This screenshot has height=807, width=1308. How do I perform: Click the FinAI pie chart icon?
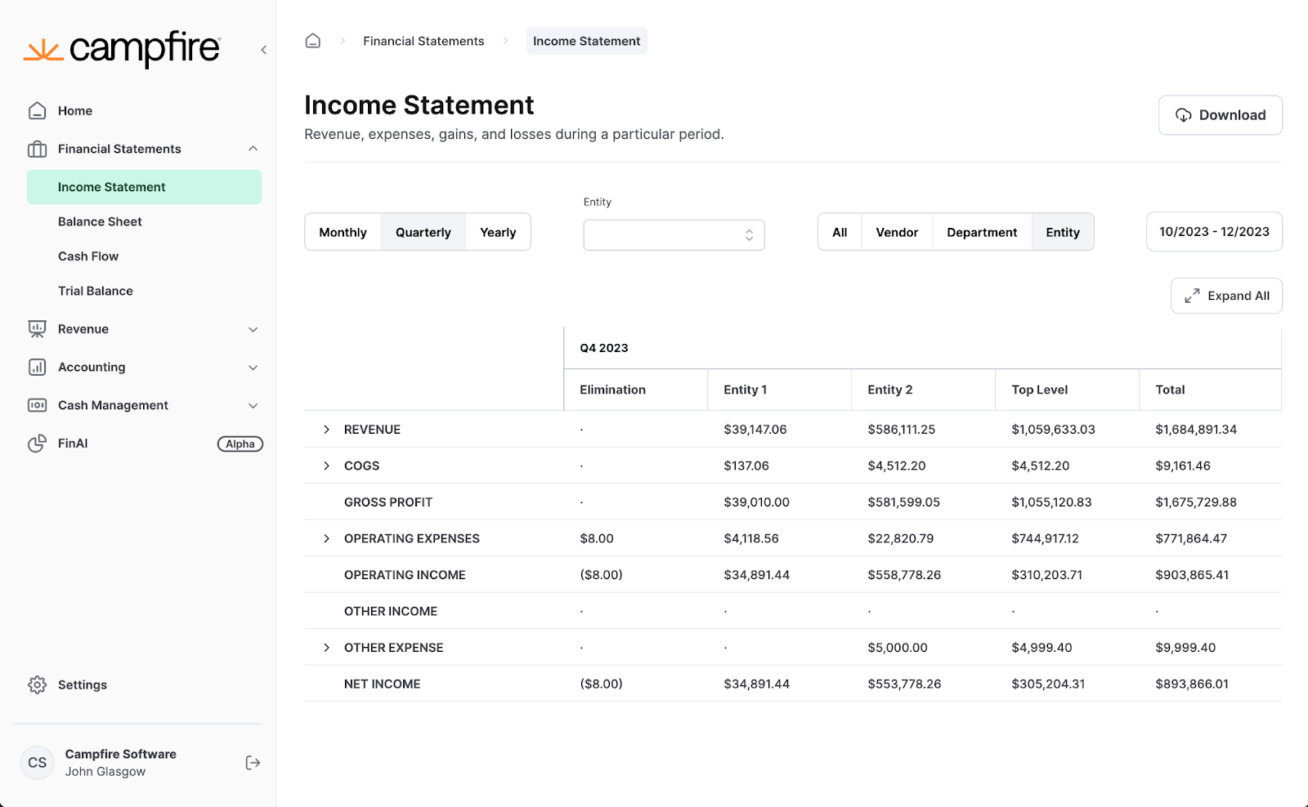click(x=37, y=444)
